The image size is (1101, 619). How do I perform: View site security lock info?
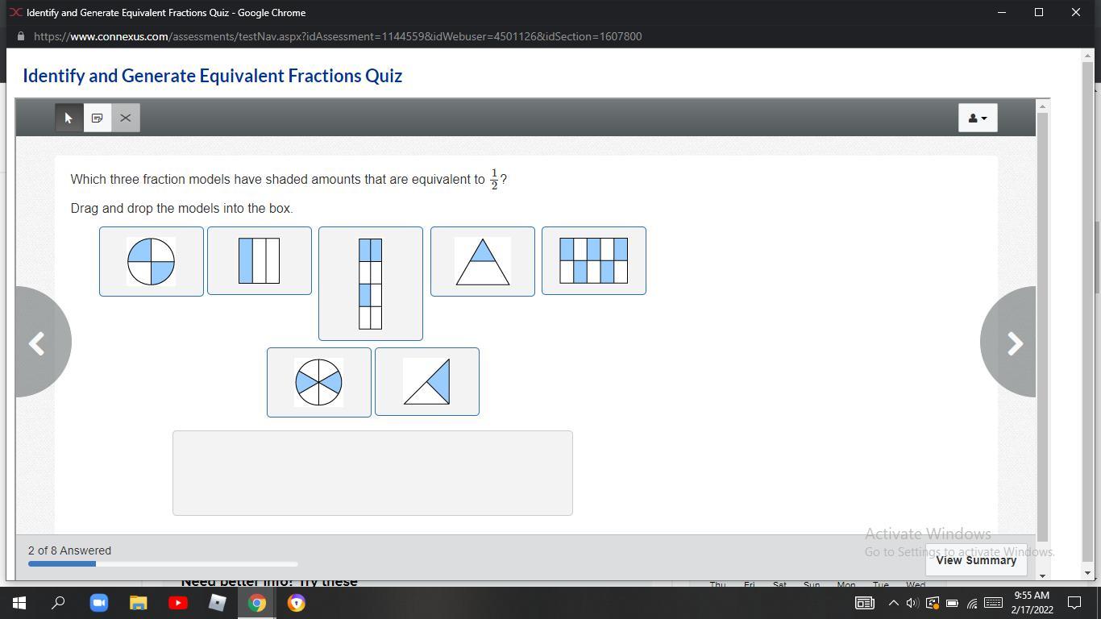(x=20, y=36)
